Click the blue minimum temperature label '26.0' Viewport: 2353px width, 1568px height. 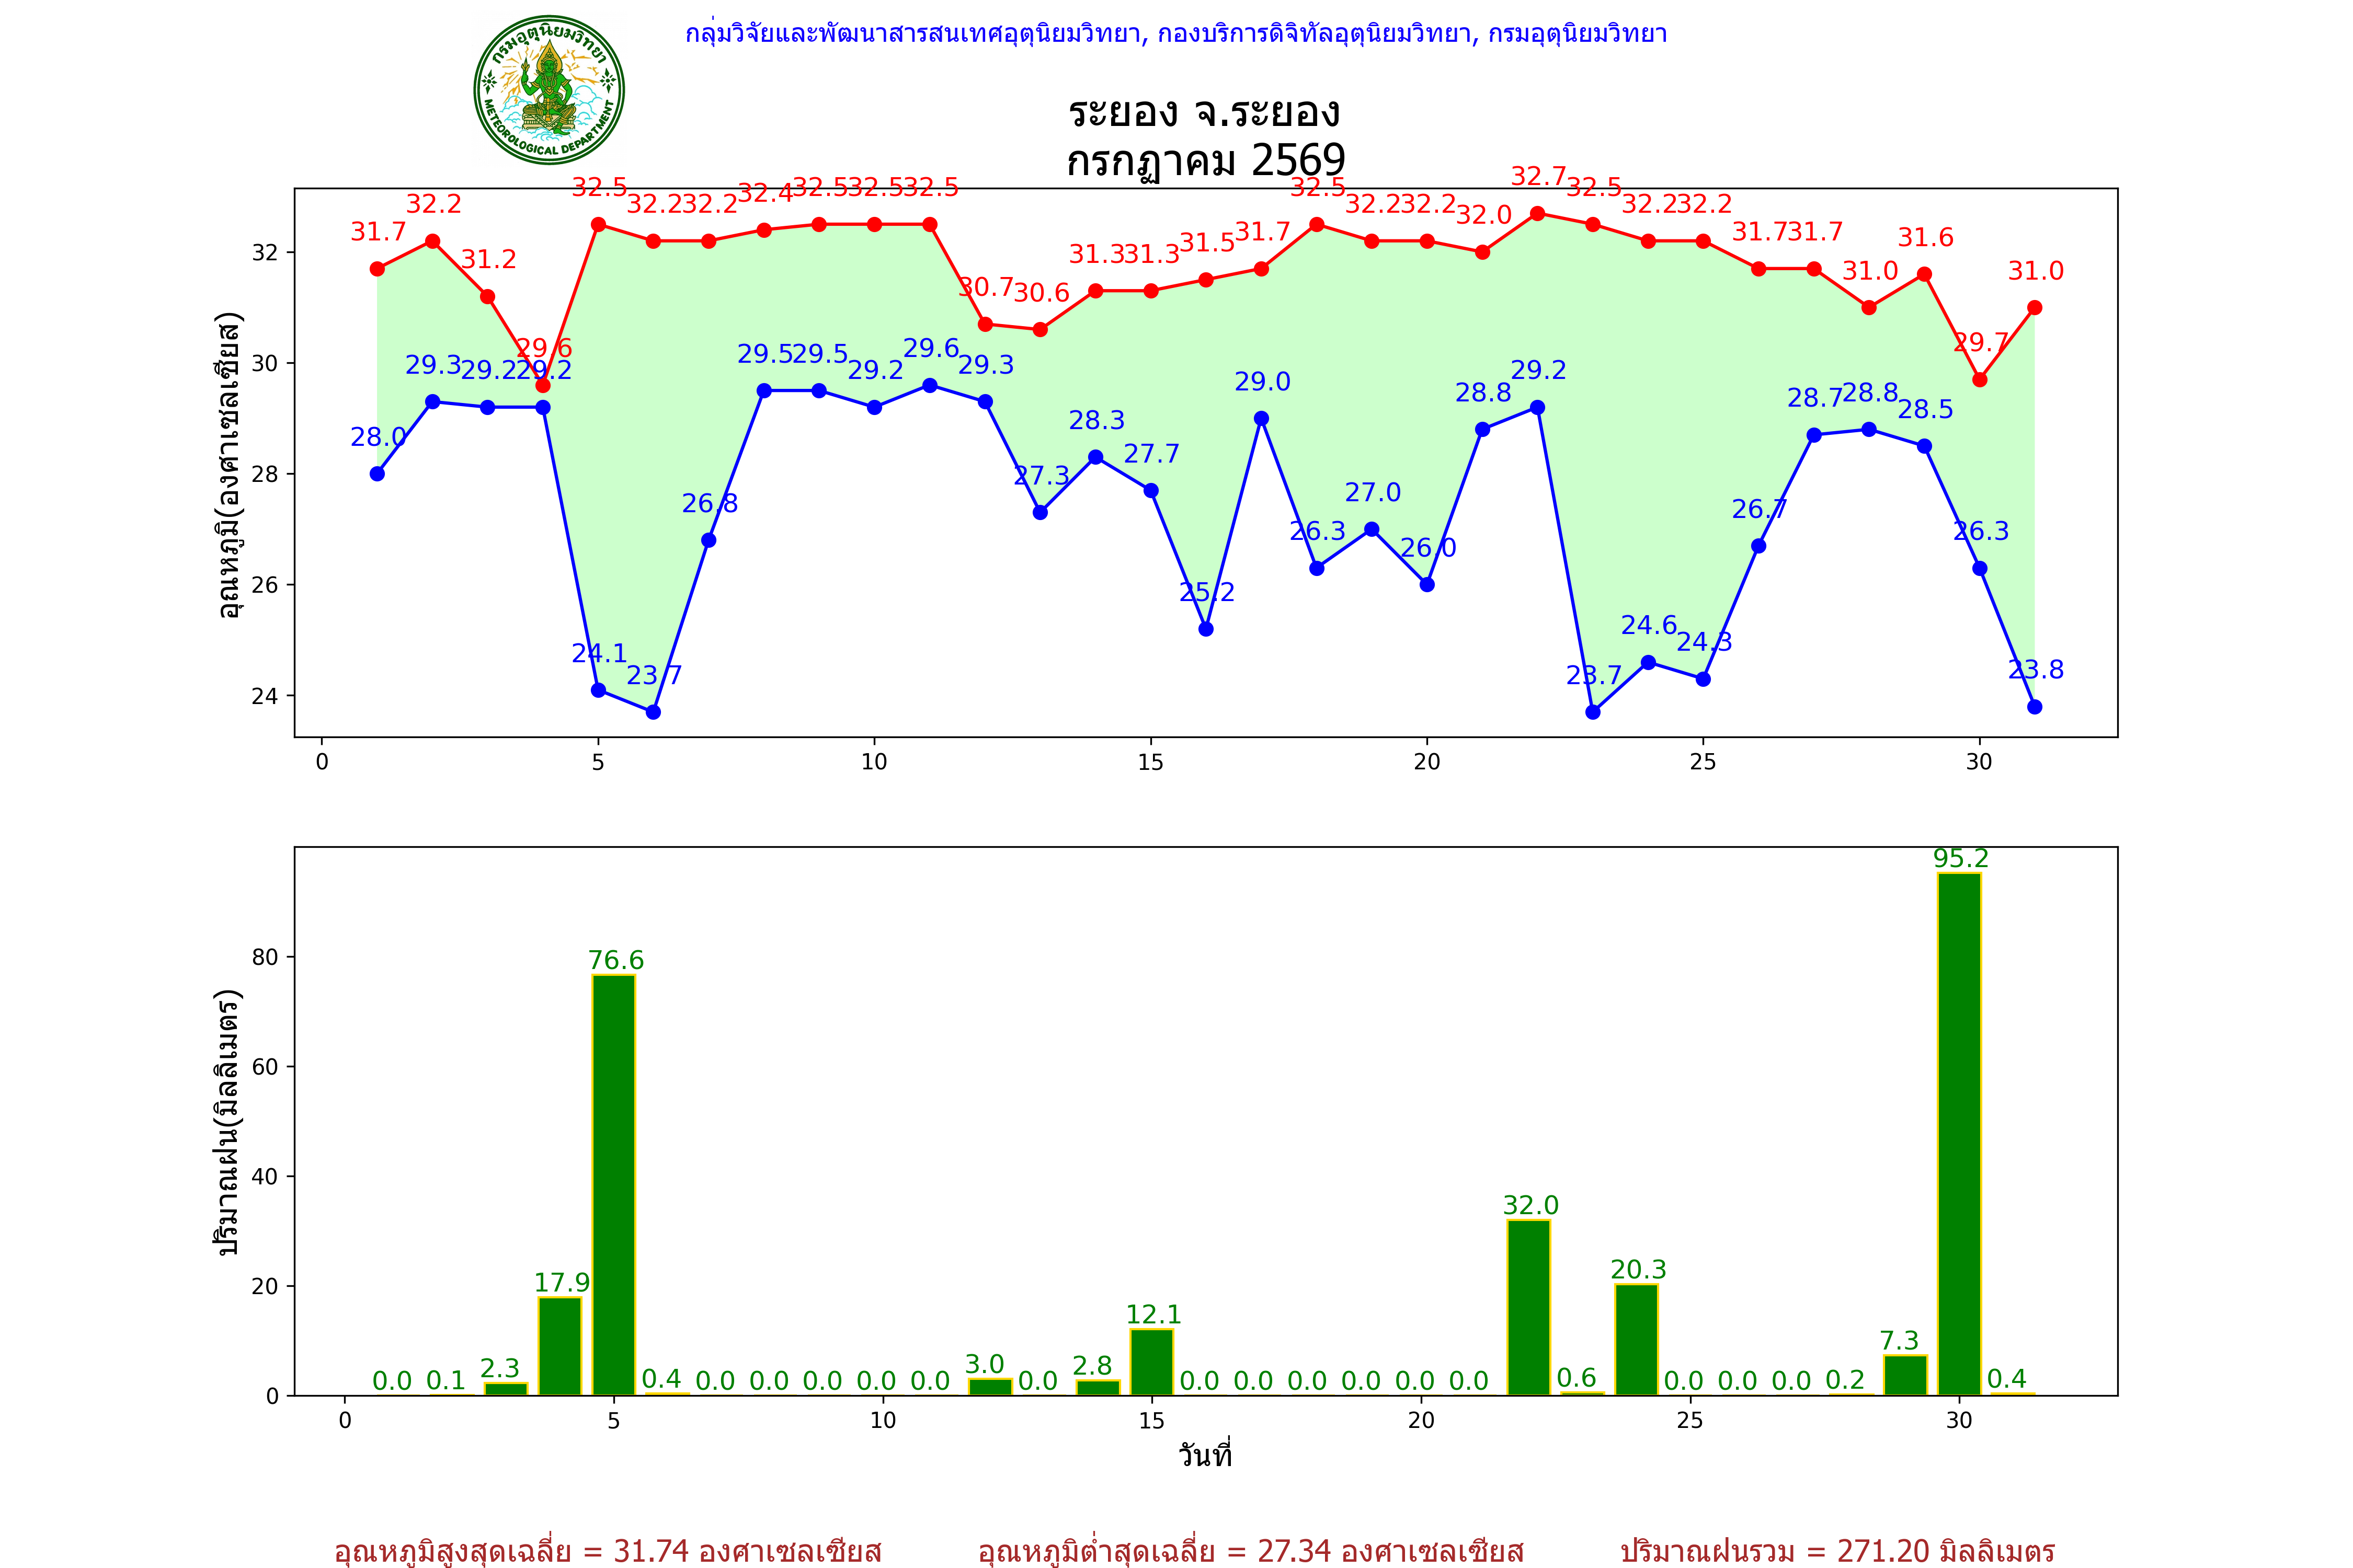[1429, 548]
